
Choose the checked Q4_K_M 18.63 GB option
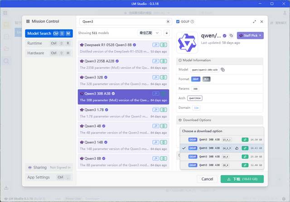click(222, 148)
